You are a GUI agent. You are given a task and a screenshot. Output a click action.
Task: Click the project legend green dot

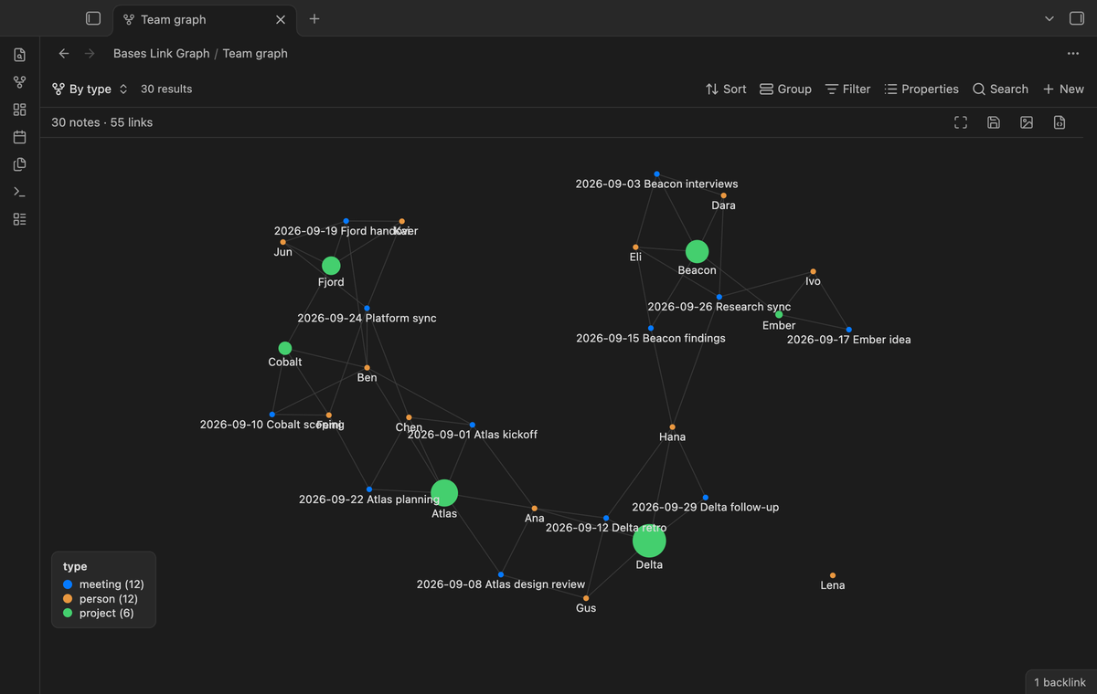click(x=68, y=614)
